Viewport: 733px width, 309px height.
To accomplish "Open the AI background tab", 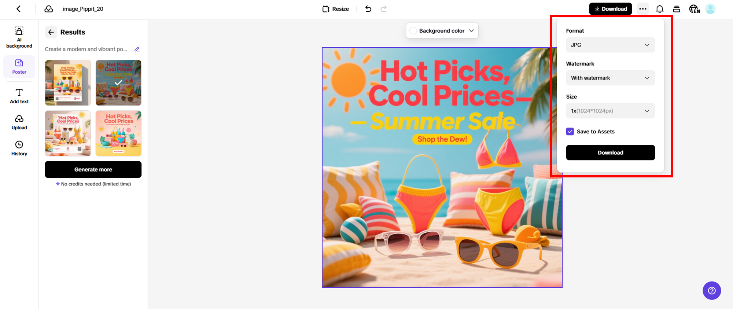I will (x=19, y=37).
